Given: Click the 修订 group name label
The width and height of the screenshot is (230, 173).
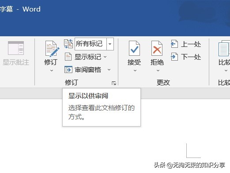Looking at the screenshot, I should [72, 82].
